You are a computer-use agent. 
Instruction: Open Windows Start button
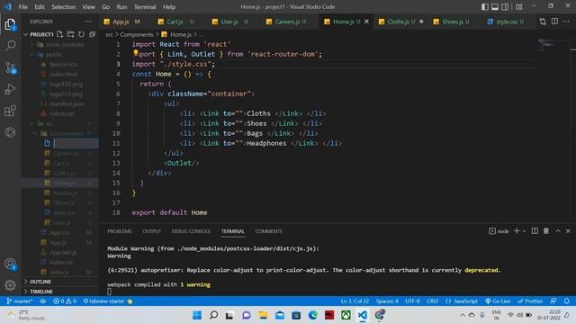tap(197, 315)
